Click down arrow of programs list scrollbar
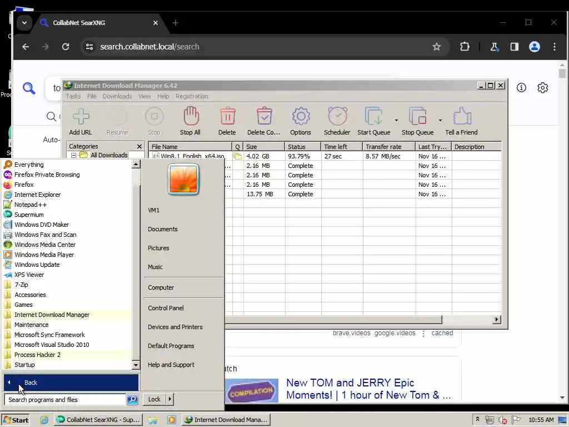This screenshot has height=427, width=569. click(x=136, y=365)
